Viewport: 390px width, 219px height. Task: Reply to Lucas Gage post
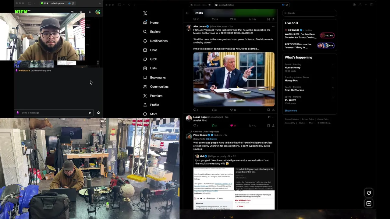coord(196,125)
